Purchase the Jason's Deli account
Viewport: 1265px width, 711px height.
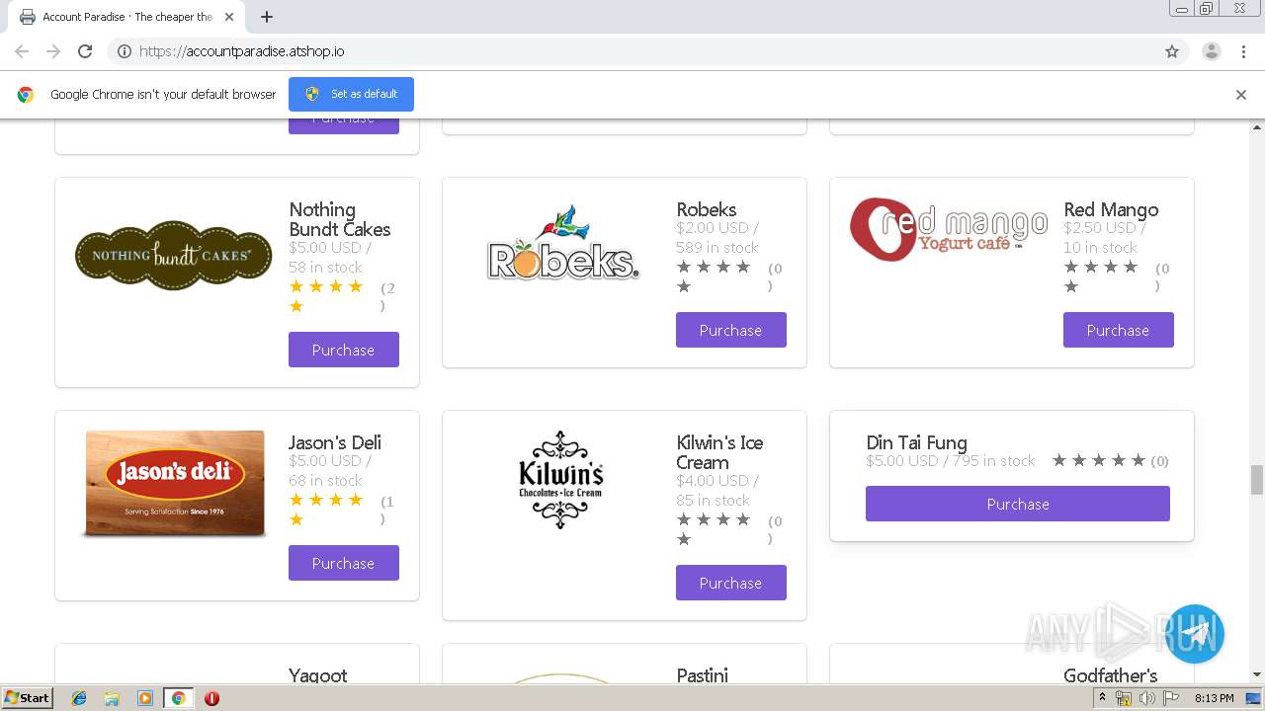point(344,563)
